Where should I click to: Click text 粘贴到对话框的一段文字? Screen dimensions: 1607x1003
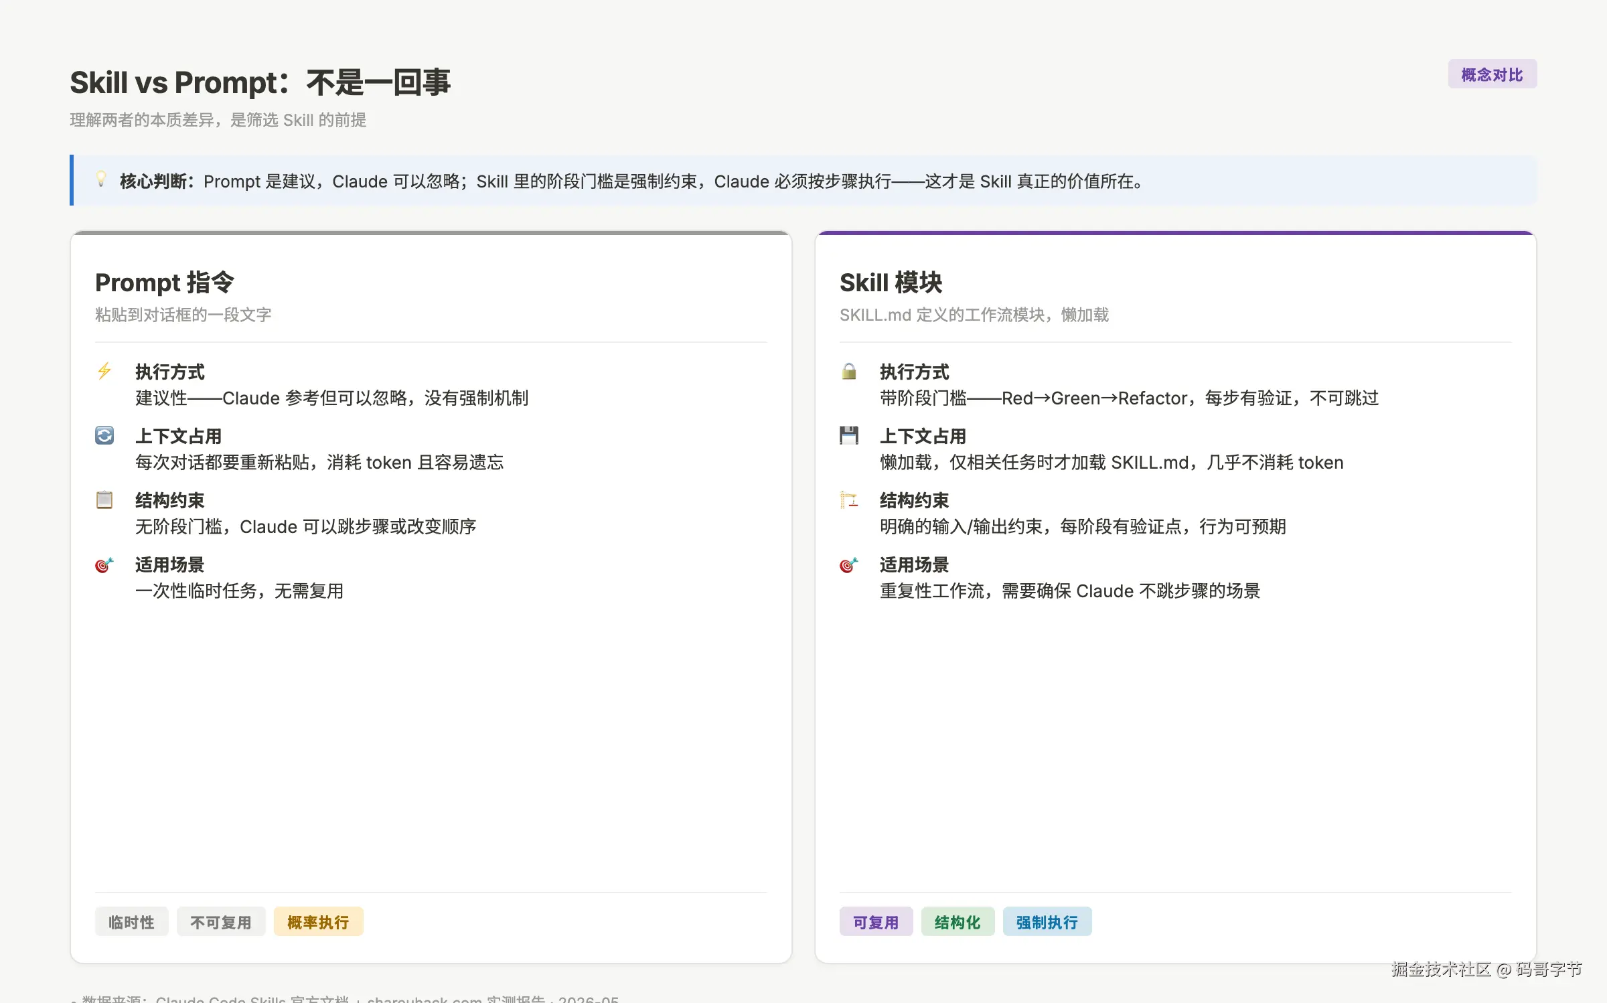pos(183,315)
